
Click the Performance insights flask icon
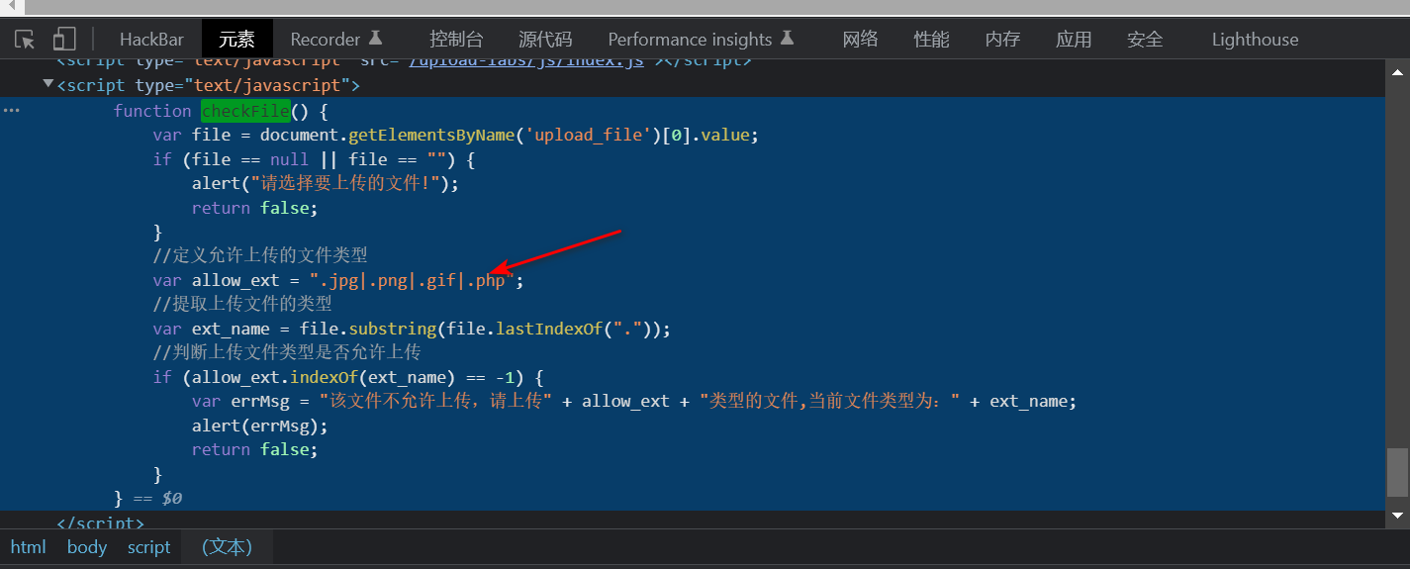(787, 39)
